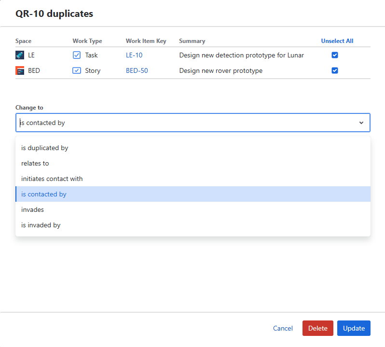Viewport: 385px width, 347px height.
Task: Click the Task work type icon
Action: 77,55
